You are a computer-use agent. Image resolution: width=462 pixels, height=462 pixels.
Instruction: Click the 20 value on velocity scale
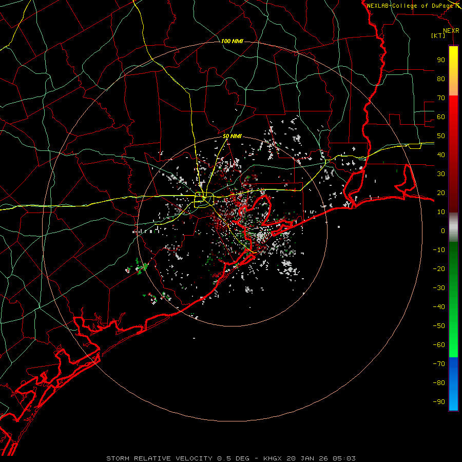[x=441, y=192]
